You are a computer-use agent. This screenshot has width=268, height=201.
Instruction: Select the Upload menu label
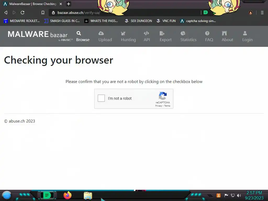105,40
